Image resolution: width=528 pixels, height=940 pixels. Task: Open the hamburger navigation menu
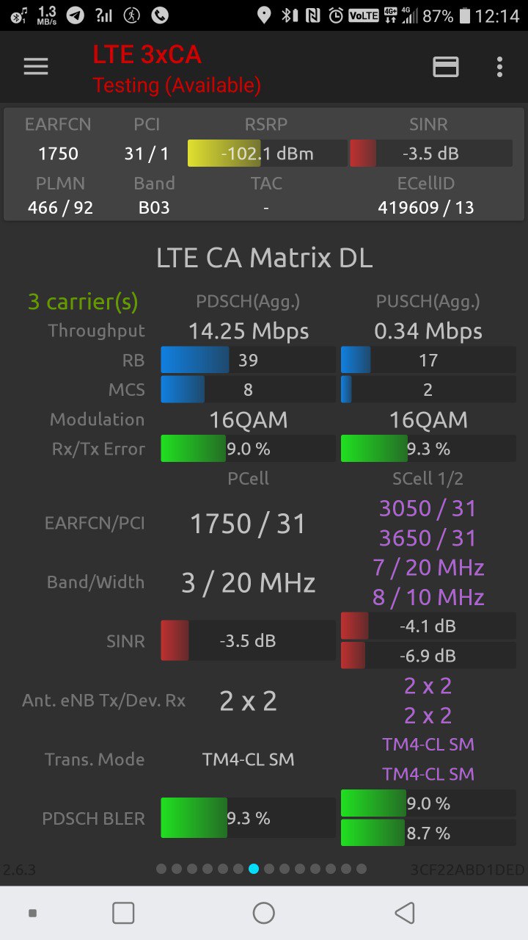point(36,67)
